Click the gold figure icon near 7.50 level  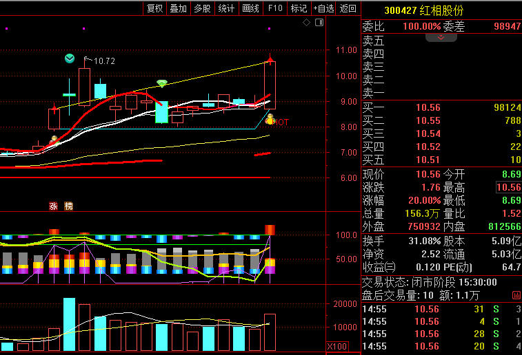(x=54, y=140)
